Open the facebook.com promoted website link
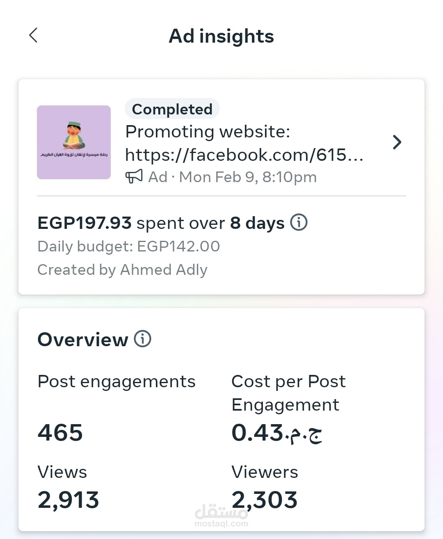Viewport: 443px width, 539px height. tap(244, 155)
